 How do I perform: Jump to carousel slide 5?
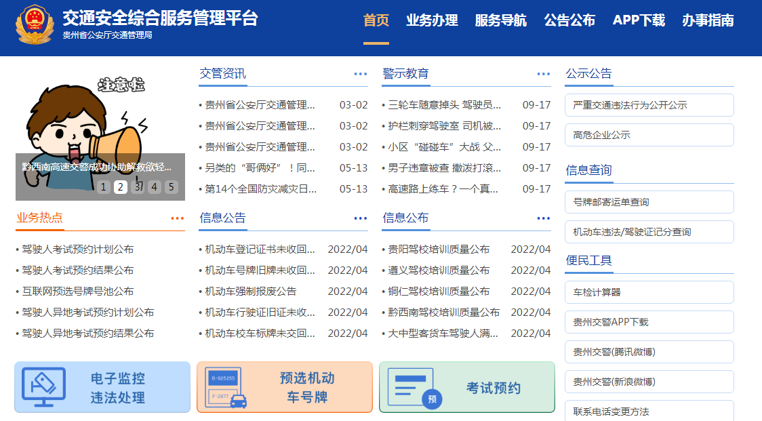point(171,187)
